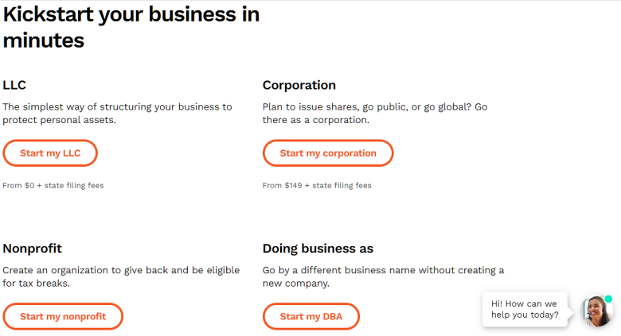Select the Corporation section heading
The image size is (621, 336).
click(299, 85)
